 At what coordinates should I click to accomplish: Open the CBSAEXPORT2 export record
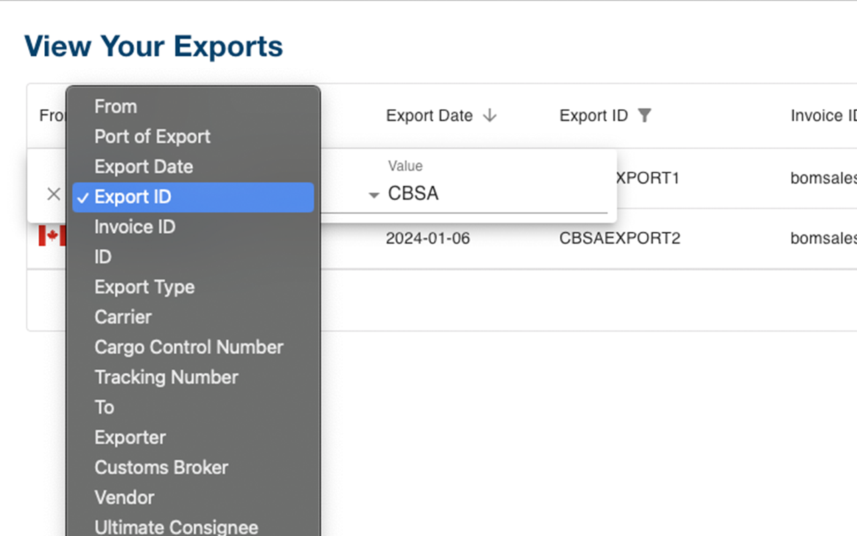pos(619,237)
